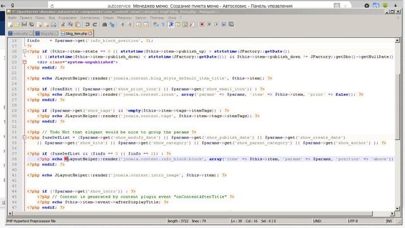
Task: Close the index.php tab with its X
Action: (x=31, y=34)
